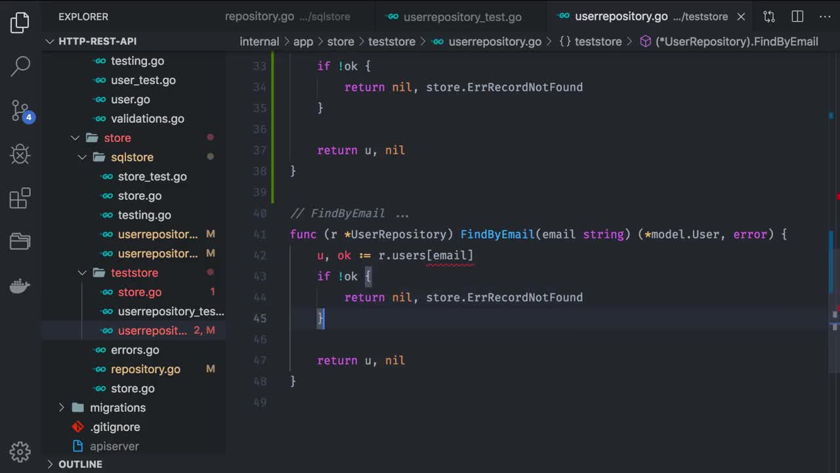
Task: Click the Go icon on the breadcrumb userrepository.go
Action: [438, 41]
